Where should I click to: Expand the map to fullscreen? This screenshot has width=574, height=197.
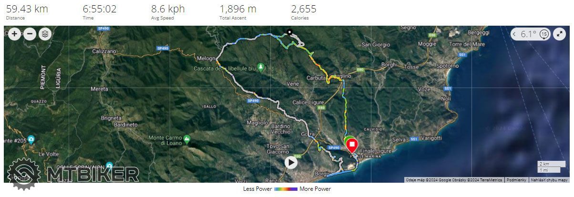click(x=559, y=34)
